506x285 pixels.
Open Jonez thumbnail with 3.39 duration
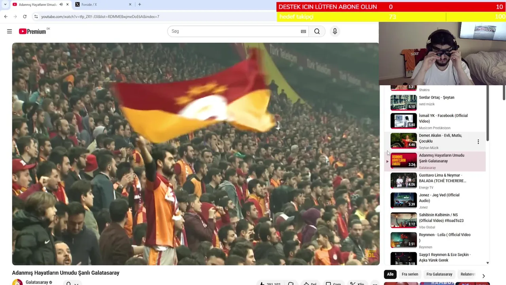[404, 200]
